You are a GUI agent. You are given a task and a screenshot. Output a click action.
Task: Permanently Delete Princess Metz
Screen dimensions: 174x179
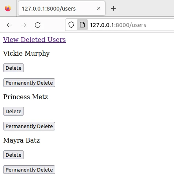click(x=29, y=126)
